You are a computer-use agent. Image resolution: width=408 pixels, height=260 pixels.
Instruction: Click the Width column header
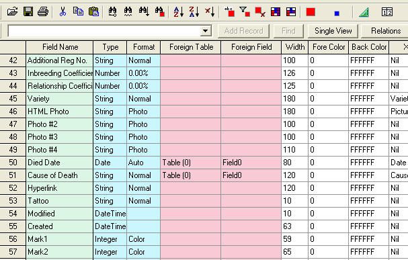coord(295,47)
